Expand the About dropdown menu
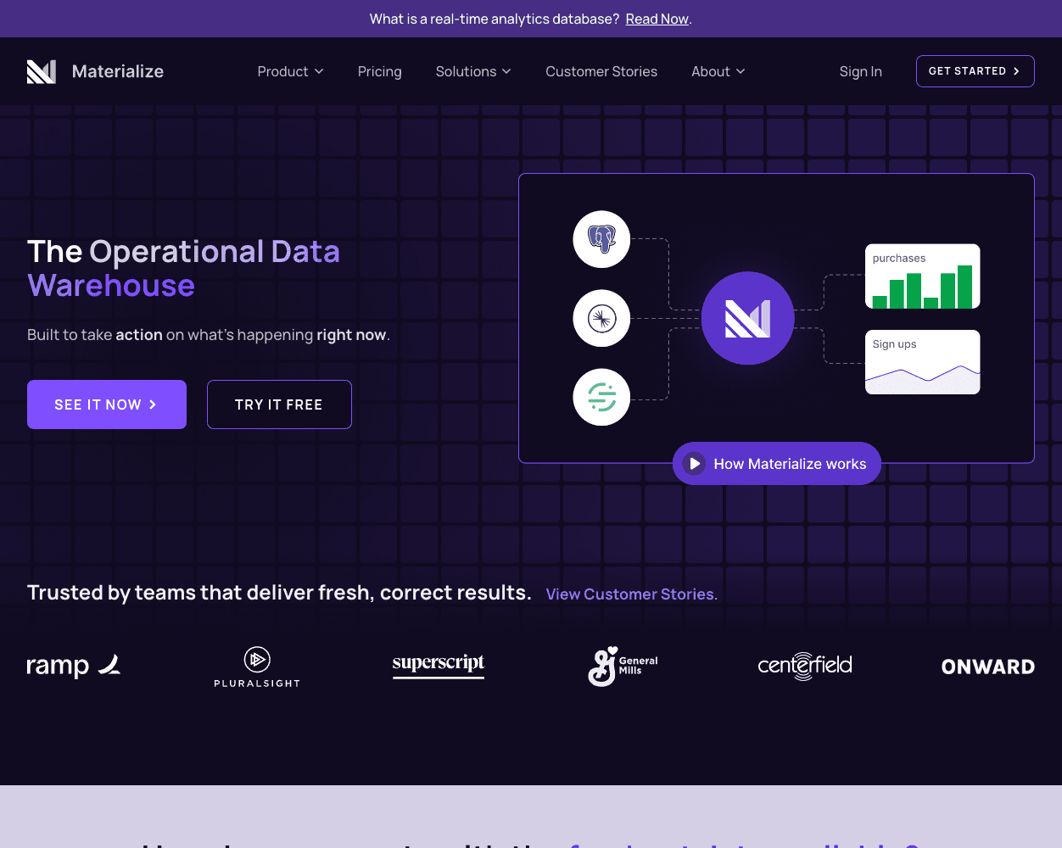1062x848 pixels. click(718, 71)
